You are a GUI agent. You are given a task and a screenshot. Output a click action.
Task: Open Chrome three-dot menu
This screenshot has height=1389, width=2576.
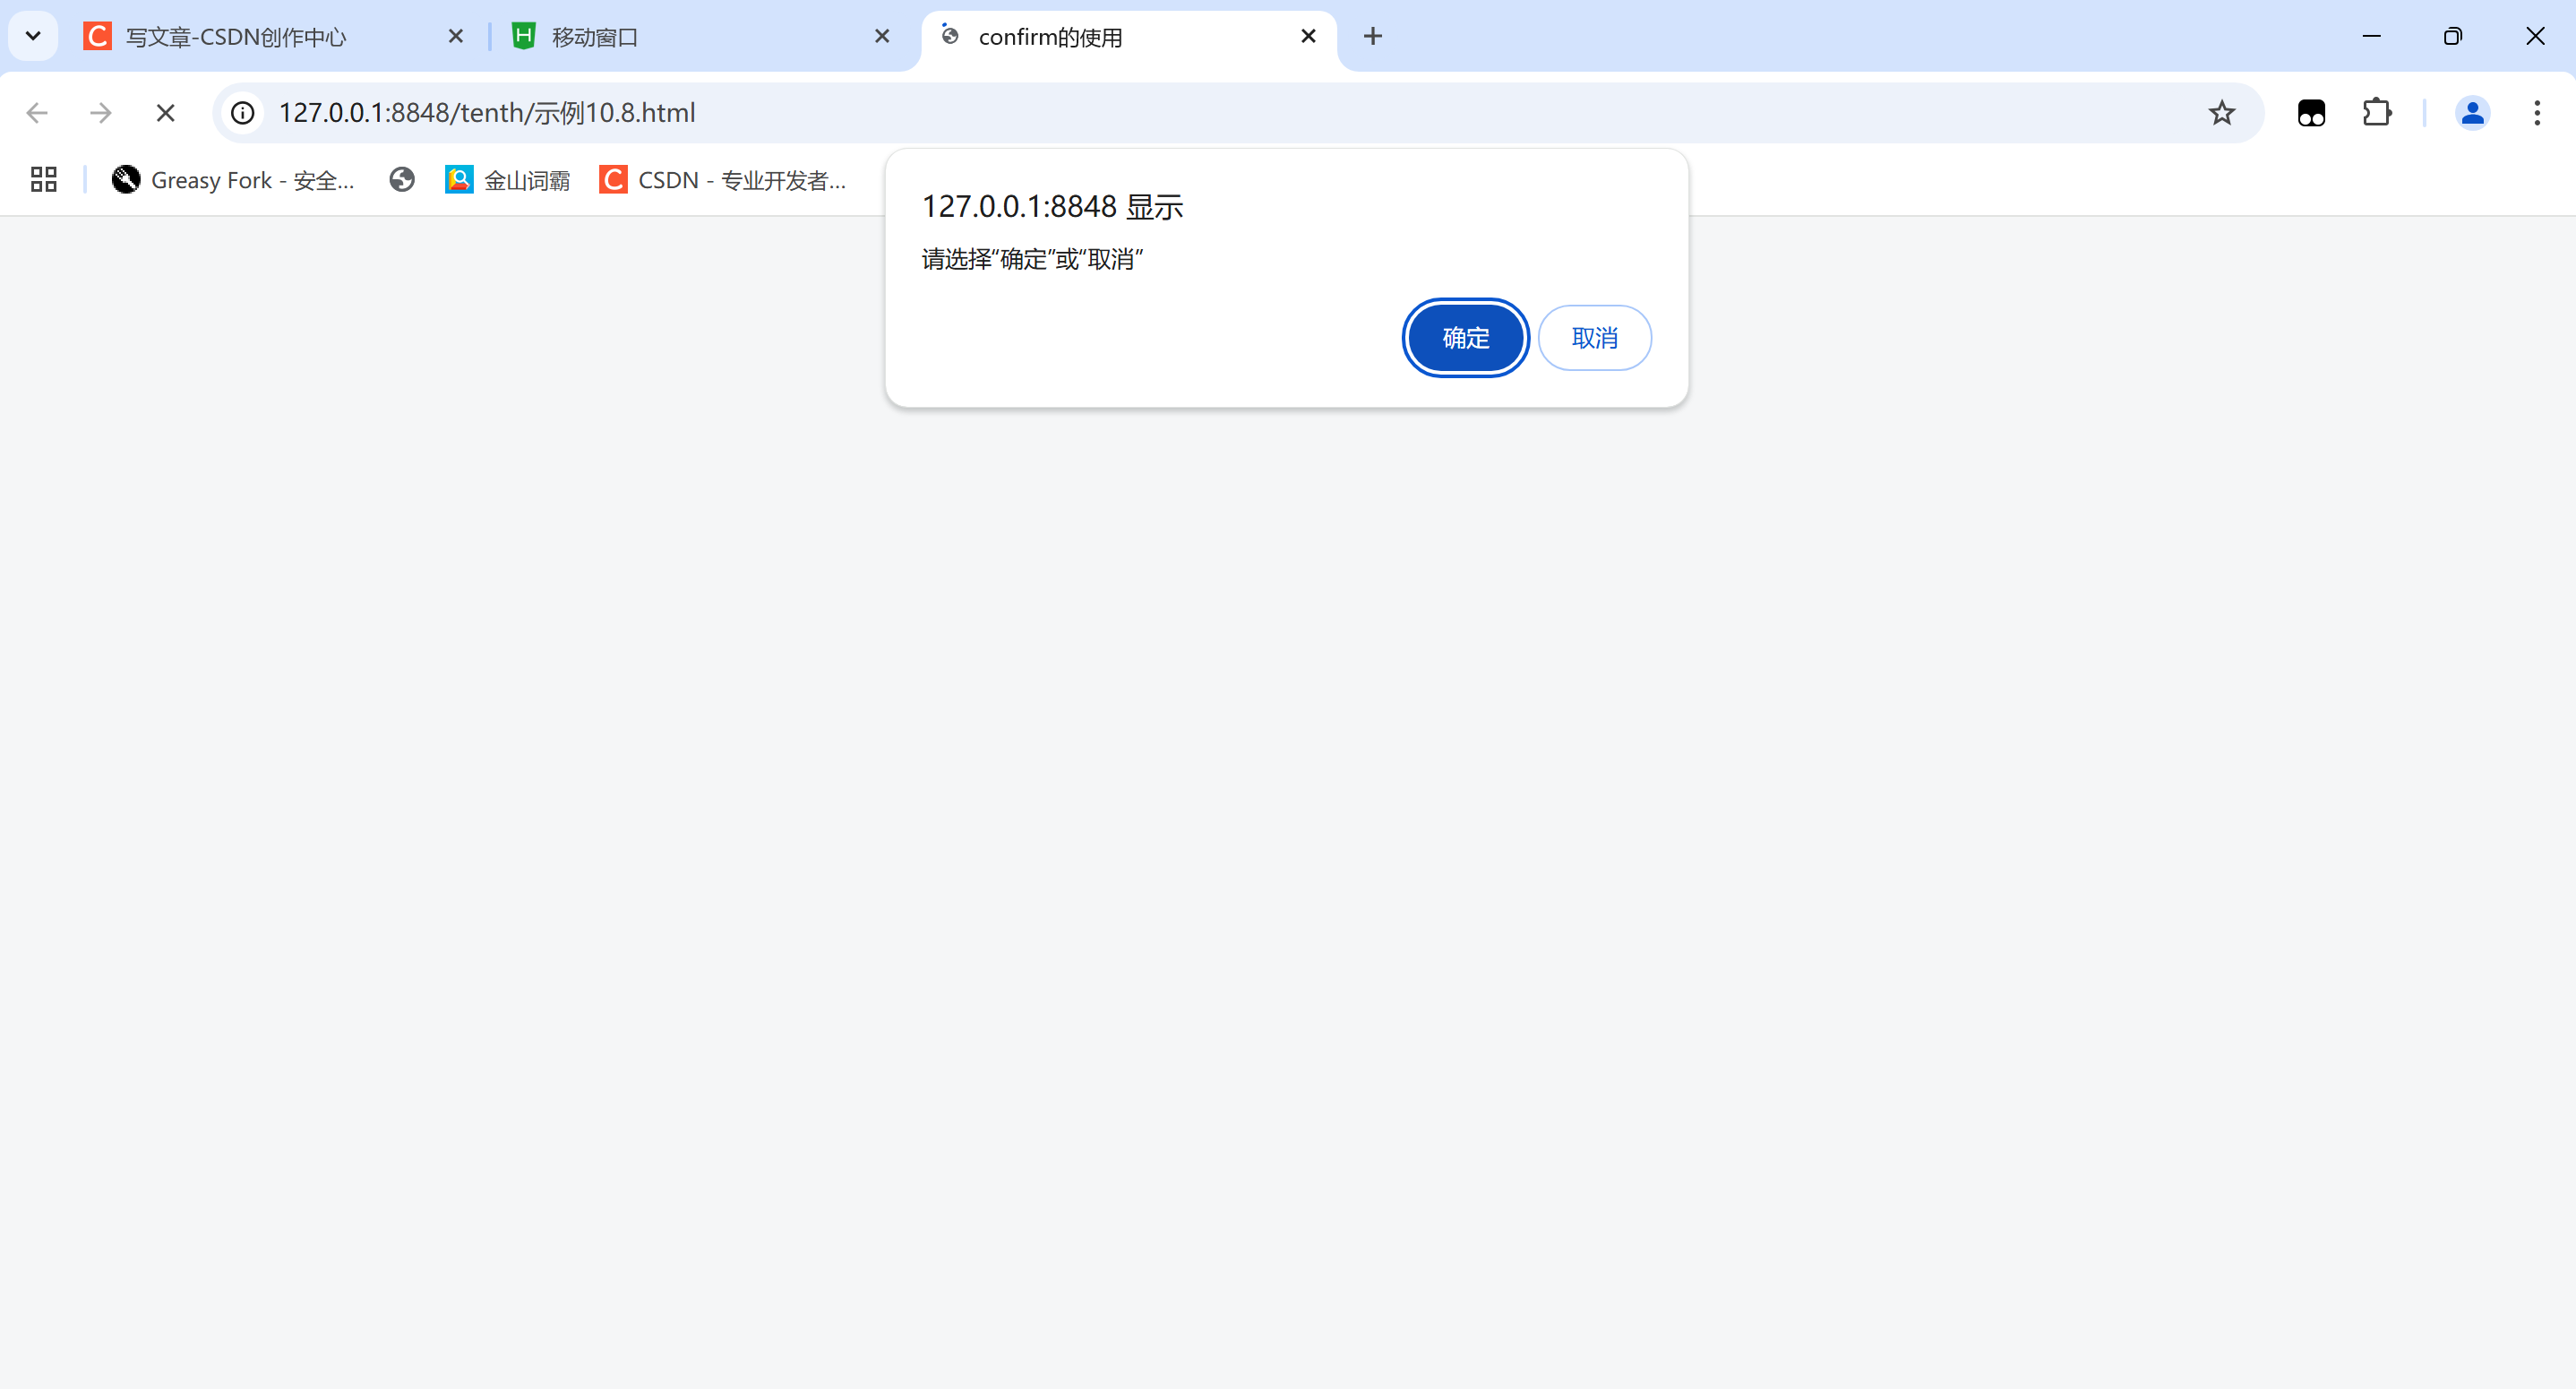[x=2536, y=113]
